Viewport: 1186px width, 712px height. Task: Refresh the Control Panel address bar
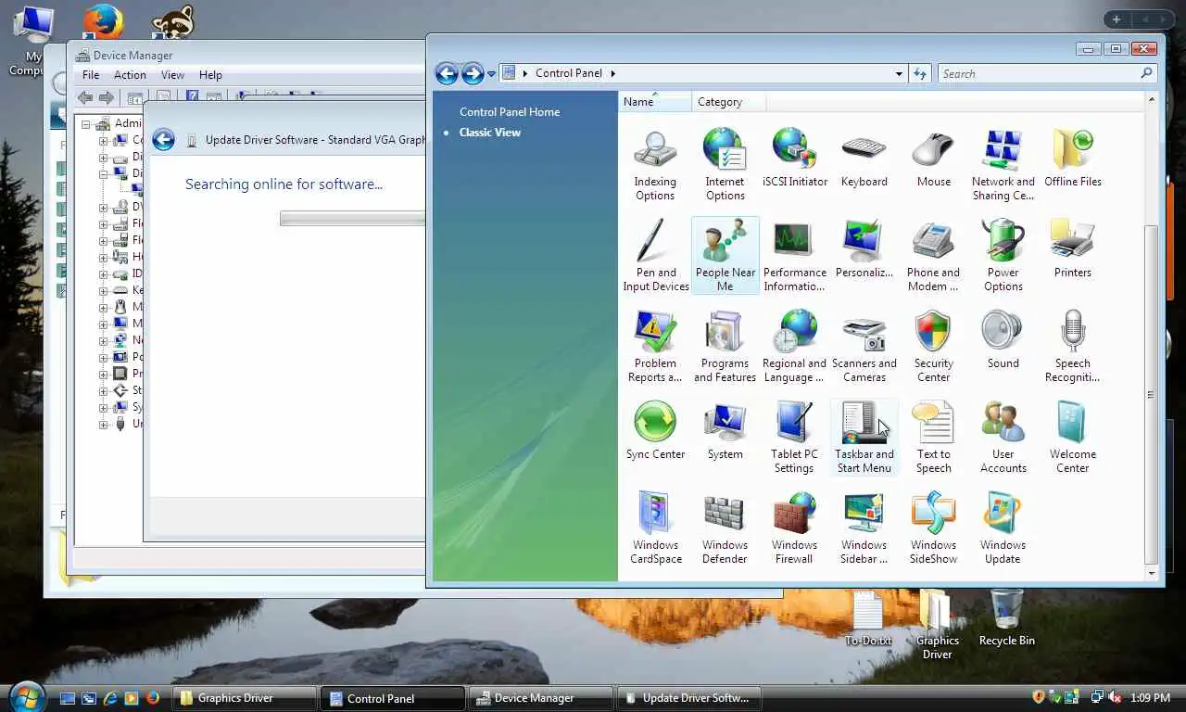pos(920,73)
